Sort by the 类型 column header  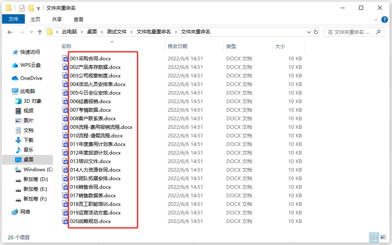(231, 46)
